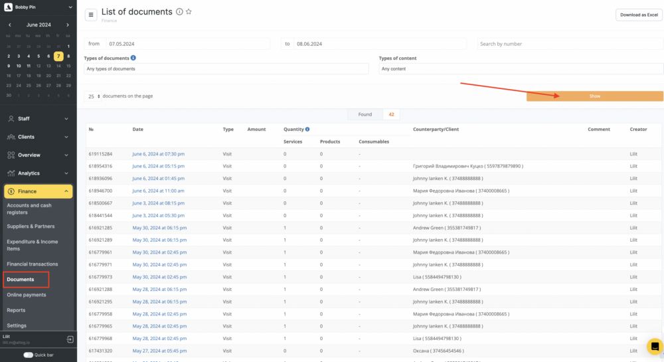This screenshot has height=362, width=664.
Task: Open Suppliers & Partners
Action: click(x=31, y=226)
